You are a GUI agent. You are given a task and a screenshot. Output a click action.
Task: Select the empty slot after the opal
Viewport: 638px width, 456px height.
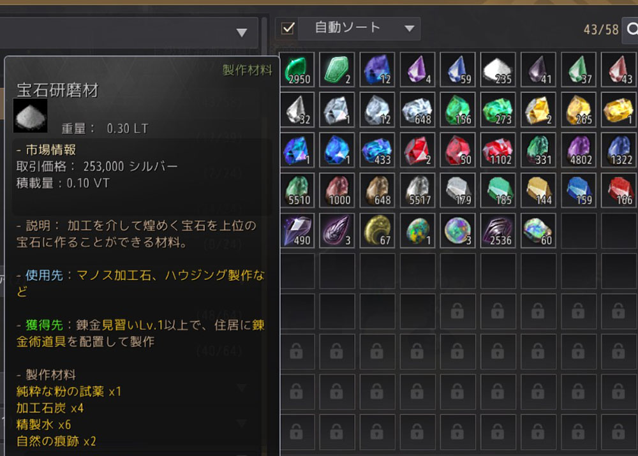tap(578, 231)
